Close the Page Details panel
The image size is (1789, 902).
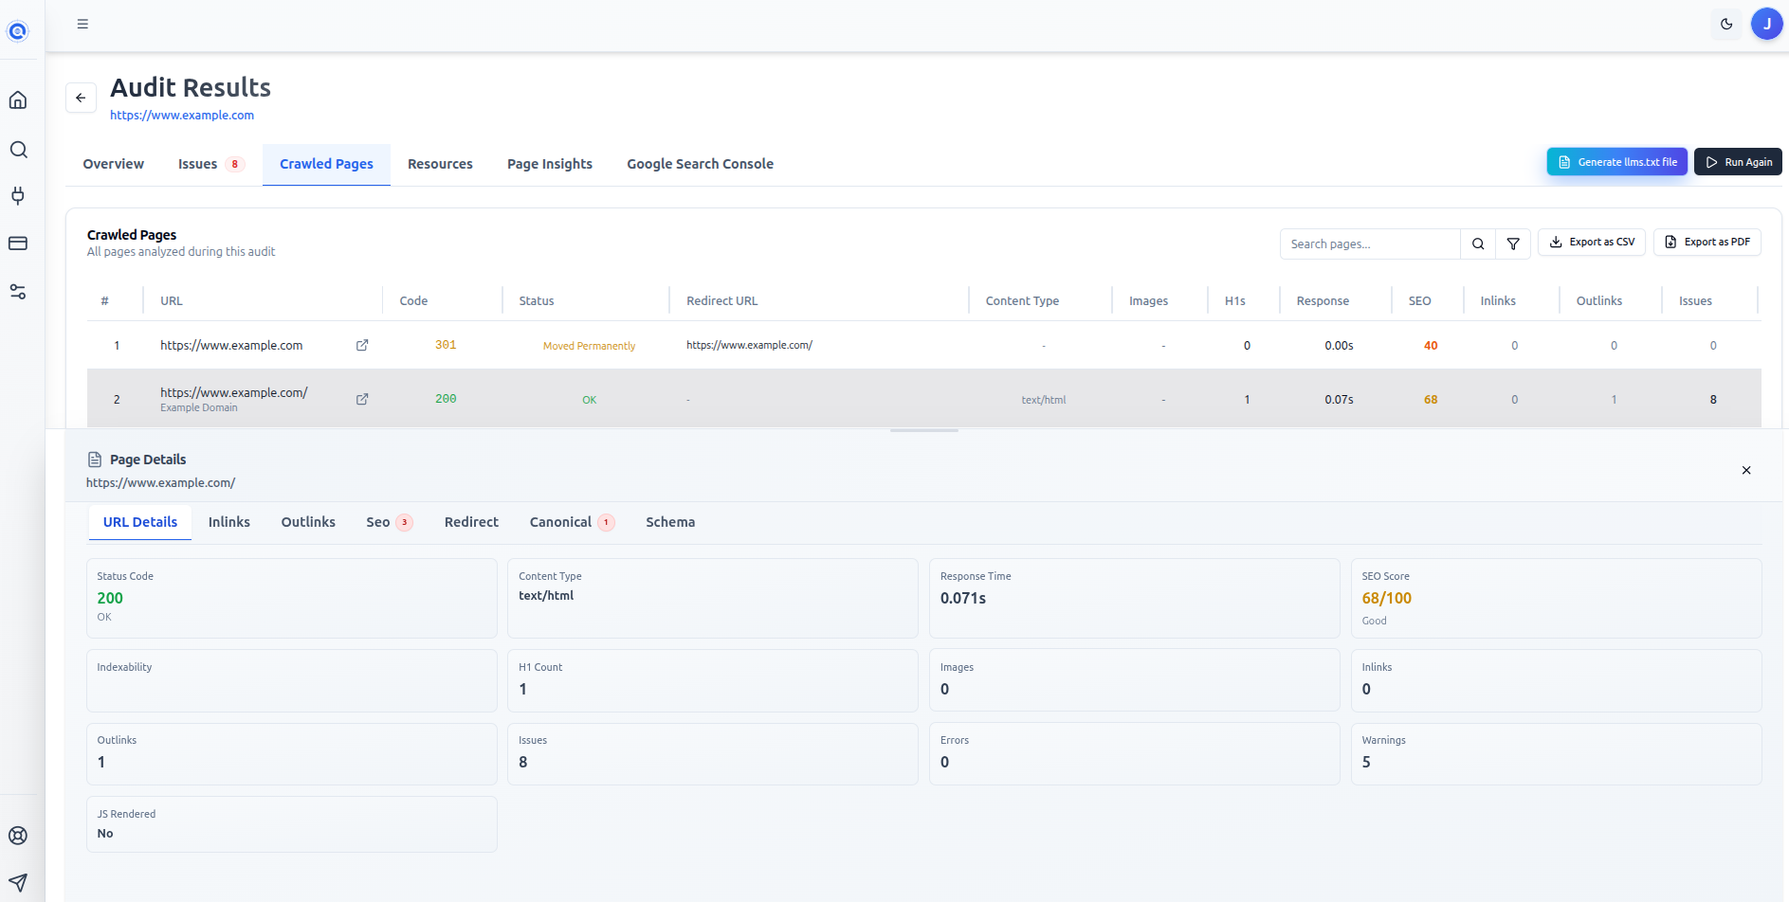coord(1745,470)
